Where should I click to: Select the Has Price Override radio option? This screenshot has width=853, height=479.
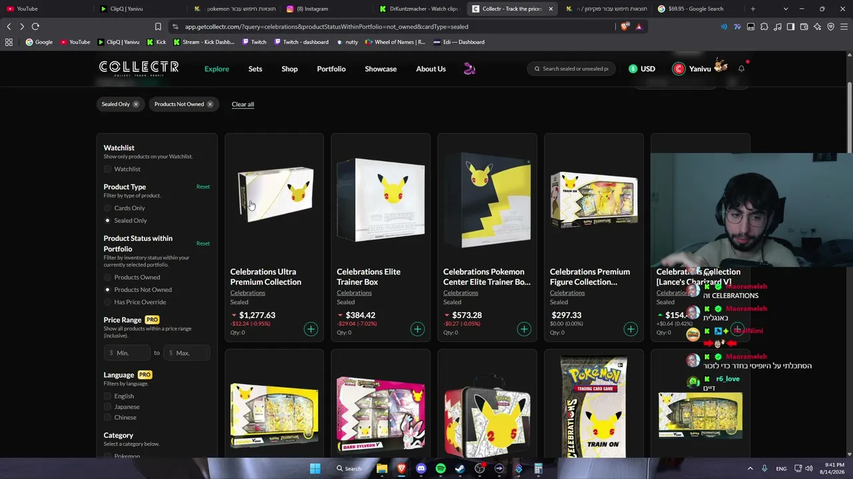tap(107, 302)
